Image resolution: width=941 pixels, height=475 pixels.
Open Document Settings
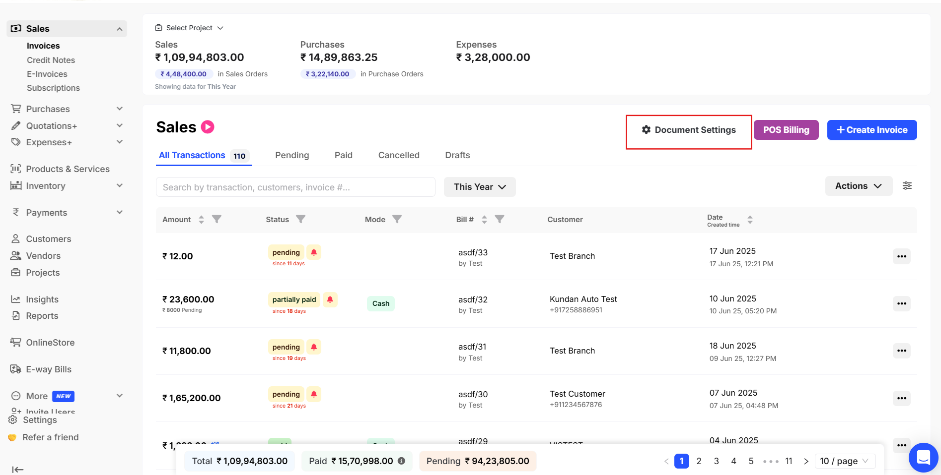689,130
